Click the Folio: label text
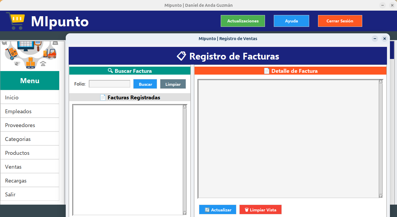 (x=80, y=84)
